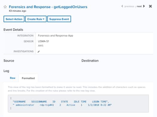Go to the previous event
This screenshot has height=117, width=157.
point(129,6)
